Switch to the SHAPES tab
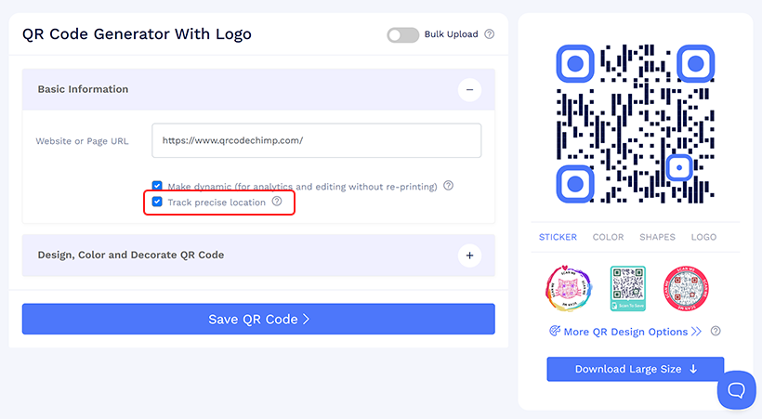 [x=657, y=237]
